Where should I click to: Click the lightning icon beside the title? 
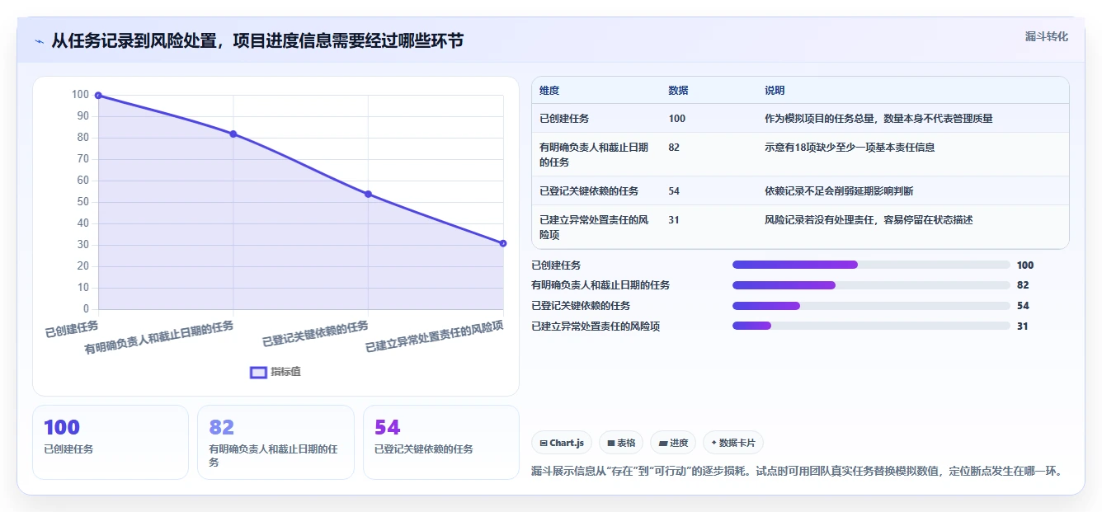[39, 40]
